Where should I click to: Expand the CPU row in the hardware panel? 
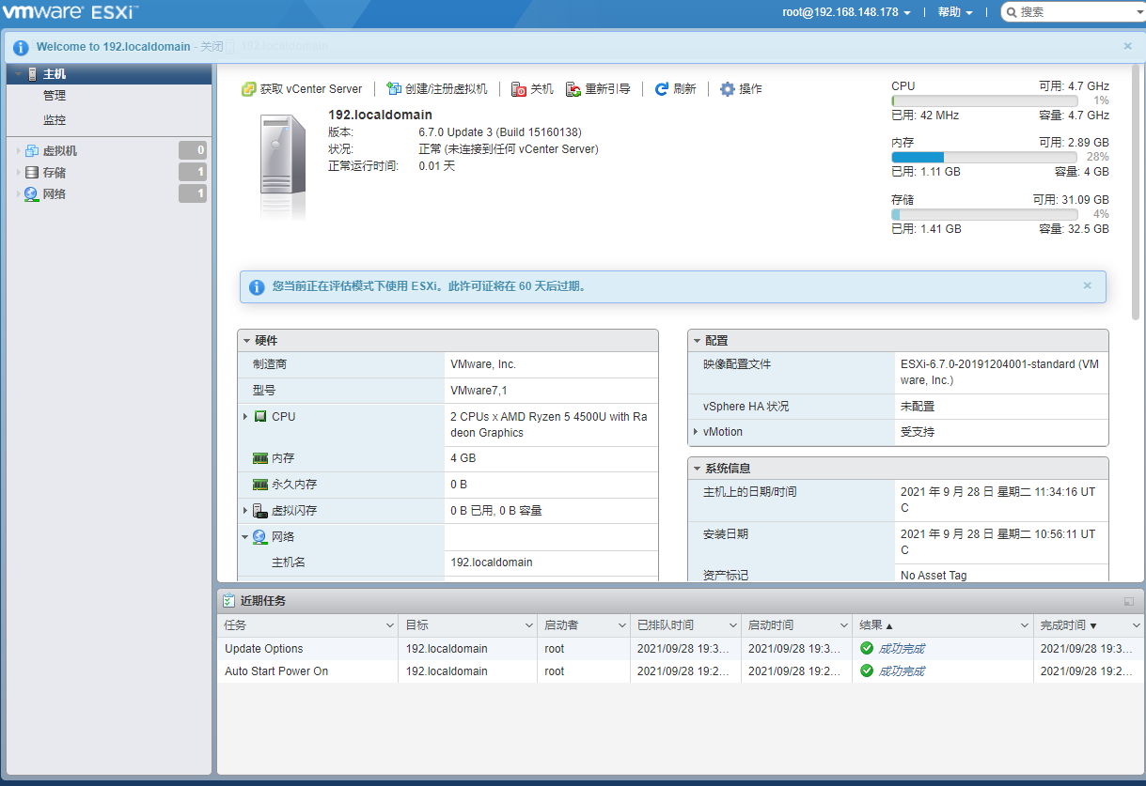pos(245,416)
